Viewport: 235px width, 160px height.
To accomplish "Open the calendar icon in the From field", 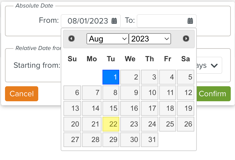I will 114,21.
